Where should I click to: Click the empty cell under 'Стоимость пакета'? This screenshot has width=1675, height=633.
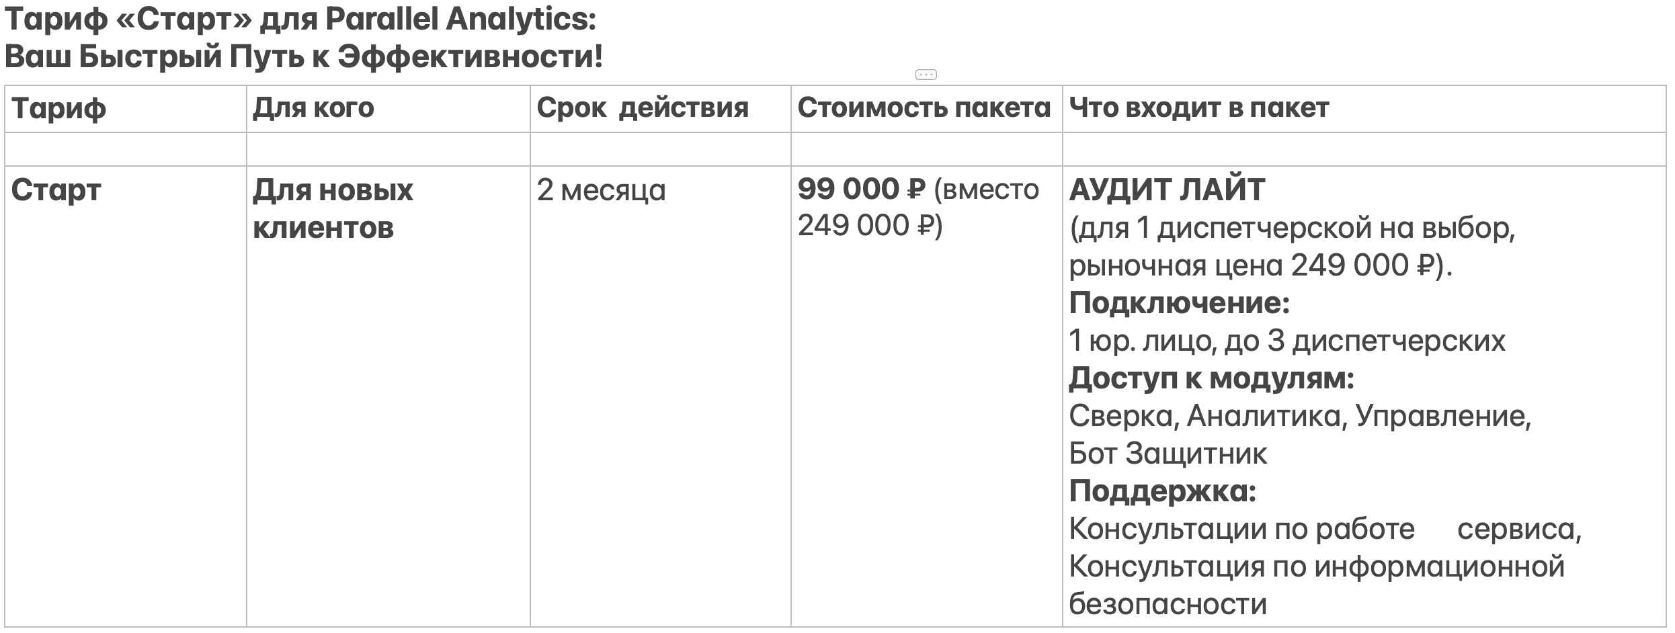(x=927, y=149)
